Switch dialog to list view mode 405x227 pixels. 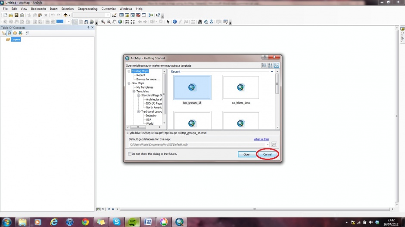coord(264,65)
